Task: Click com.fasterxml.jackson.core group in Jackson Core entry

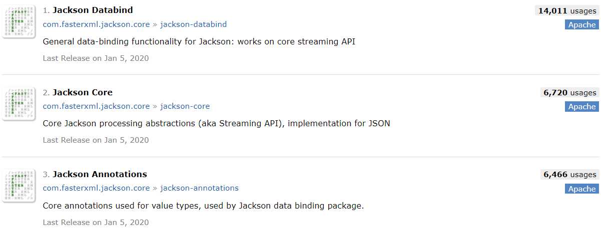Action: tap(96, 106)
